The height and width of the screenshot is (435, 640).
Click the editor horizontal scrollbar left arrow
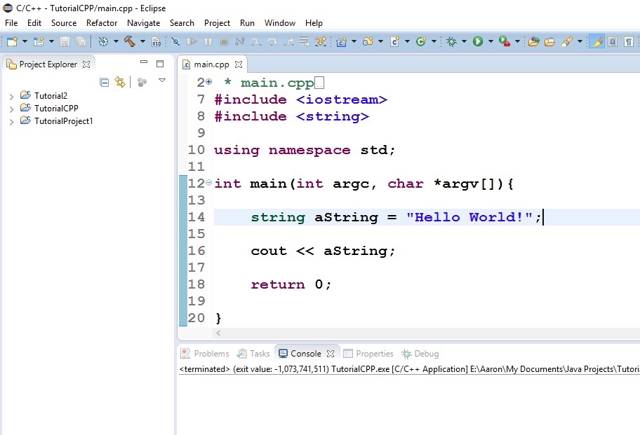point(218,334)
